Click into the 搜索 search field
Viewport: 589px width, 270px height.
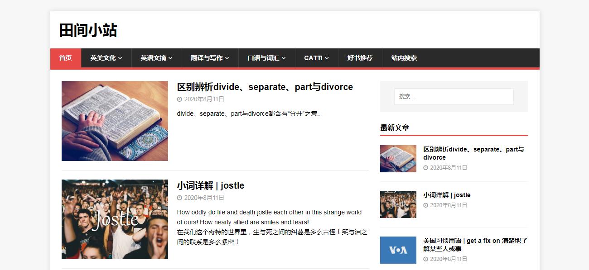[454, 96]
